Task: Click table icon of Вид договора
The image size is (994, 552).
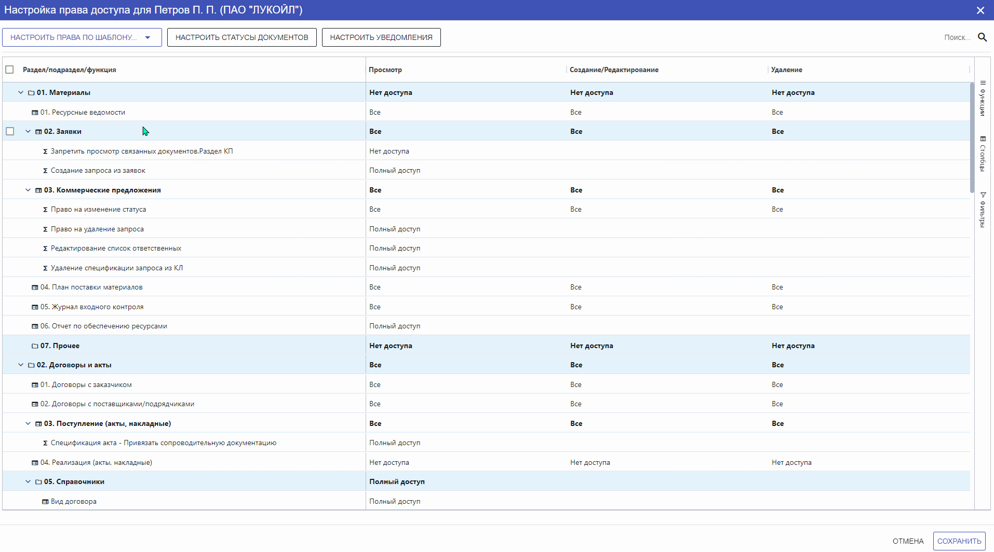Action: [x=45, y=502]
